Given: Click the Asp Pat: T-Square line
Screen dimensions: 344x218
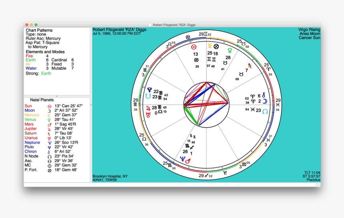Looking at the screenshot, I should [42, 43].
